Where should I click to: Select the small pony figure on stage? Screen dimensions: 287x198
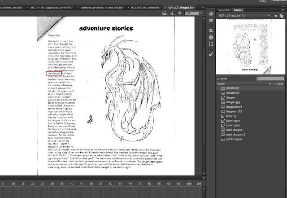tap(90, 119)
